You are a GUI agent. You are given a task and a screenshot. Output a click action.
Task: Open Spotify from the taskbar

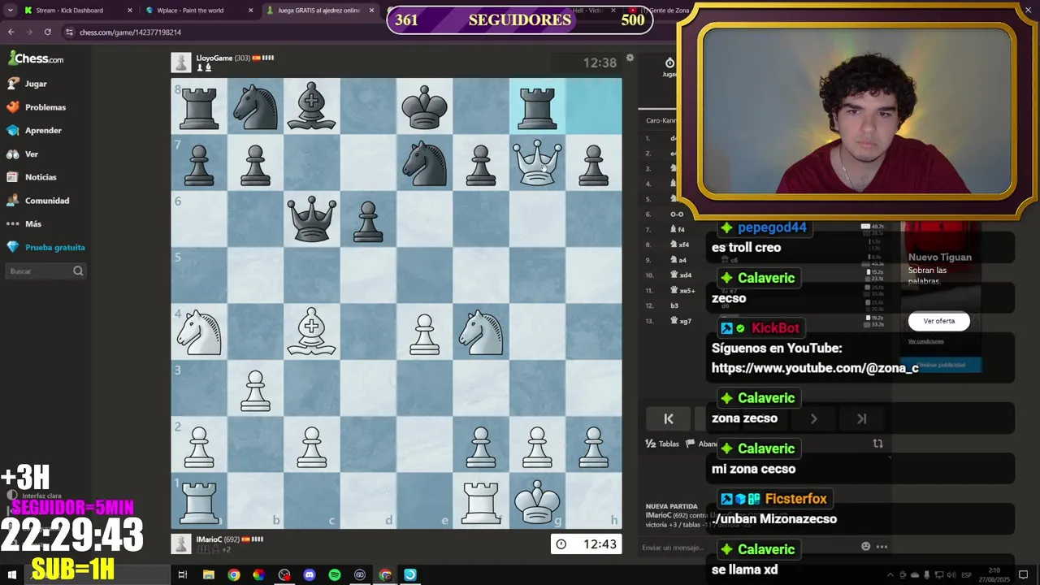[335, 574]
